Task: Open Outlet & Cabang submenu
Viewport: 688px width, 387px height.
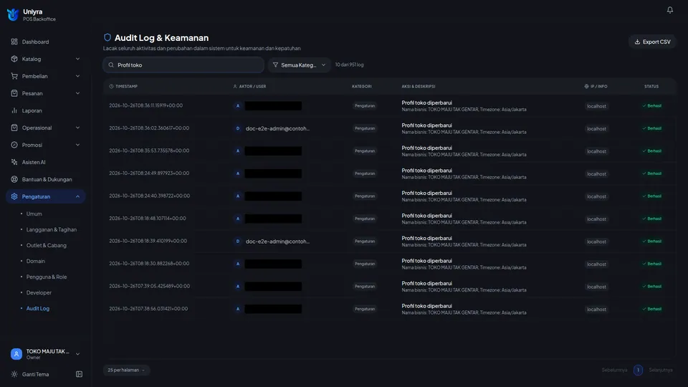Action: point(46,245)
